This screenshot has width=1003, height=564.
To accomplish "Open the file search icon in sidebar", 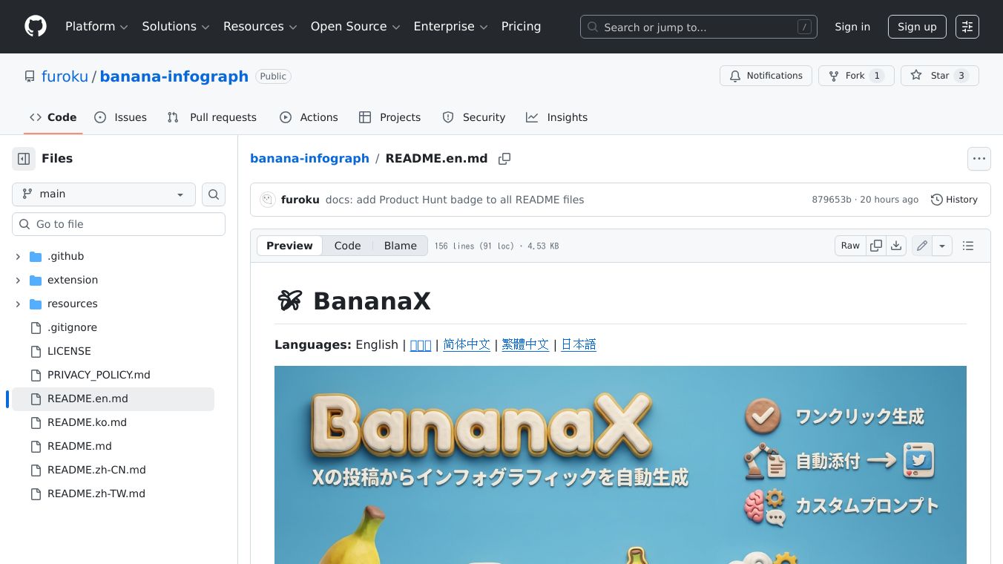I will (x=214, y=194).
